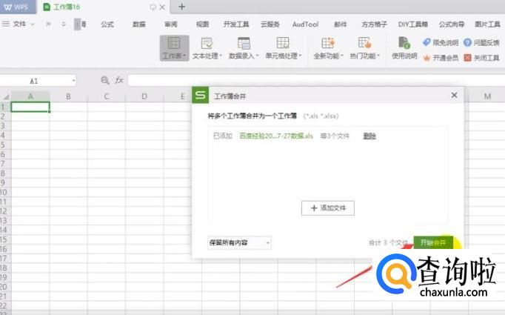
Task: Add a new document tab with plus
Action: (x=181, y=7)
